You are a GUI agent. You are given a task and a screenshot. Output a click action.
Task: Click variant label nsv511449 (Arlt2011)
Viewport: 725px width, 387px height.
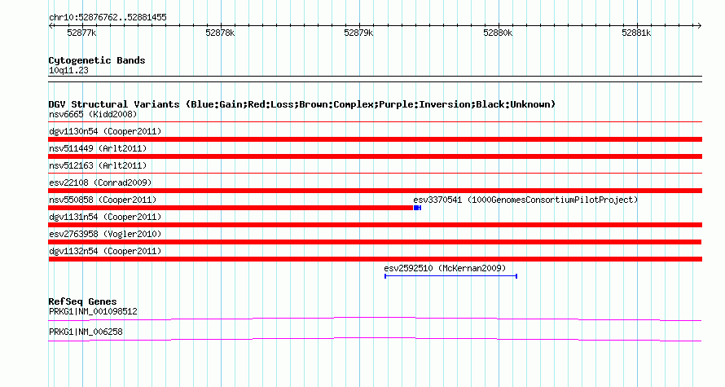(x=98, y=148)
